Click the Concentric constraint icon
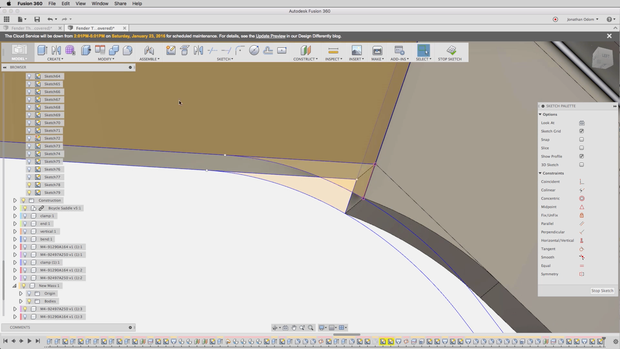The width and height of the screenshot is (620, 349). [x=582, y=199]
